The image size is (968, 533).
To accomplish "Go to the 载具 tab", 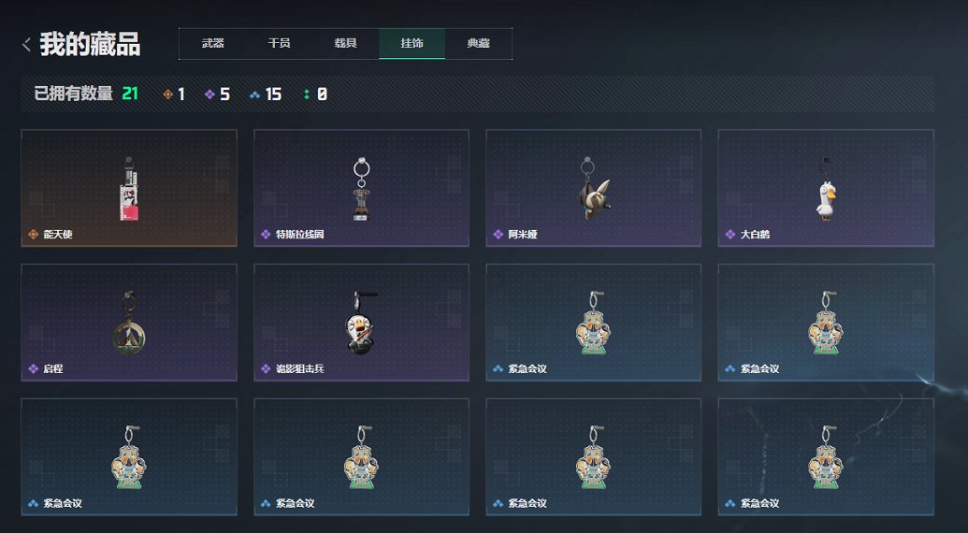I will coord(346,44).
